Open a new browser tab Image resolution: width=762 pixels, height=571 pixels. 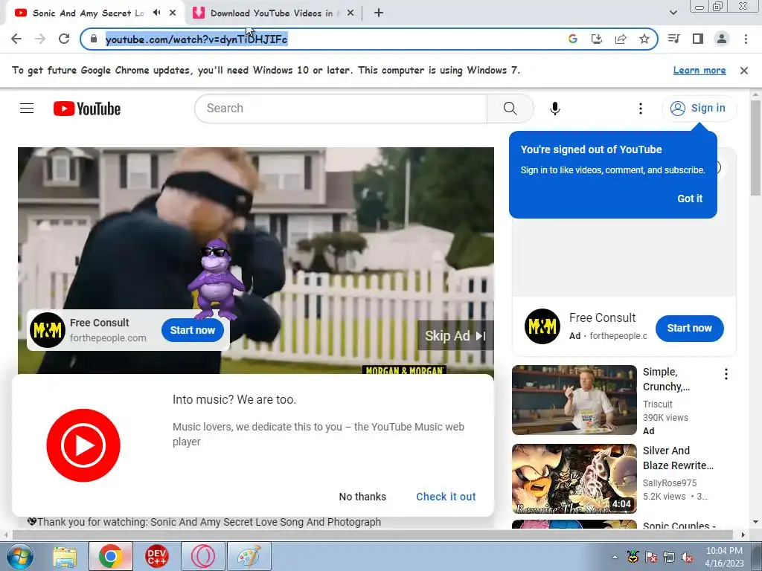pos(379,13)
